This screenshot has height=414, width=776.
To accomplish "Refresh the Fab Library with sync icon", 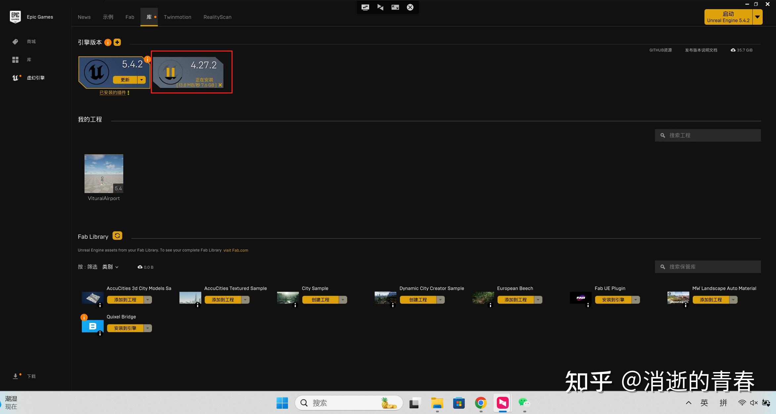I will tap(117, 236).
